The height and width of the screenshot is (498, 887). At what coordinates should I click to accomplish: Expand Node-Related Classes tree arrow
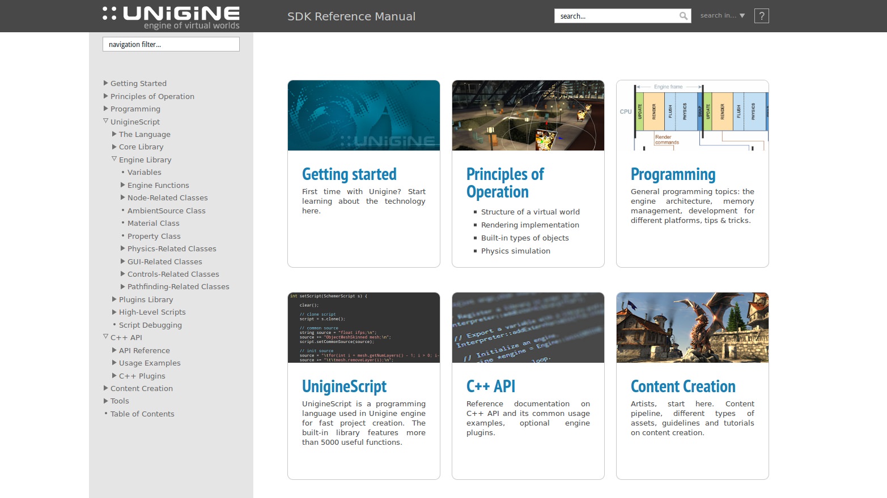click(x=122, y=198)
